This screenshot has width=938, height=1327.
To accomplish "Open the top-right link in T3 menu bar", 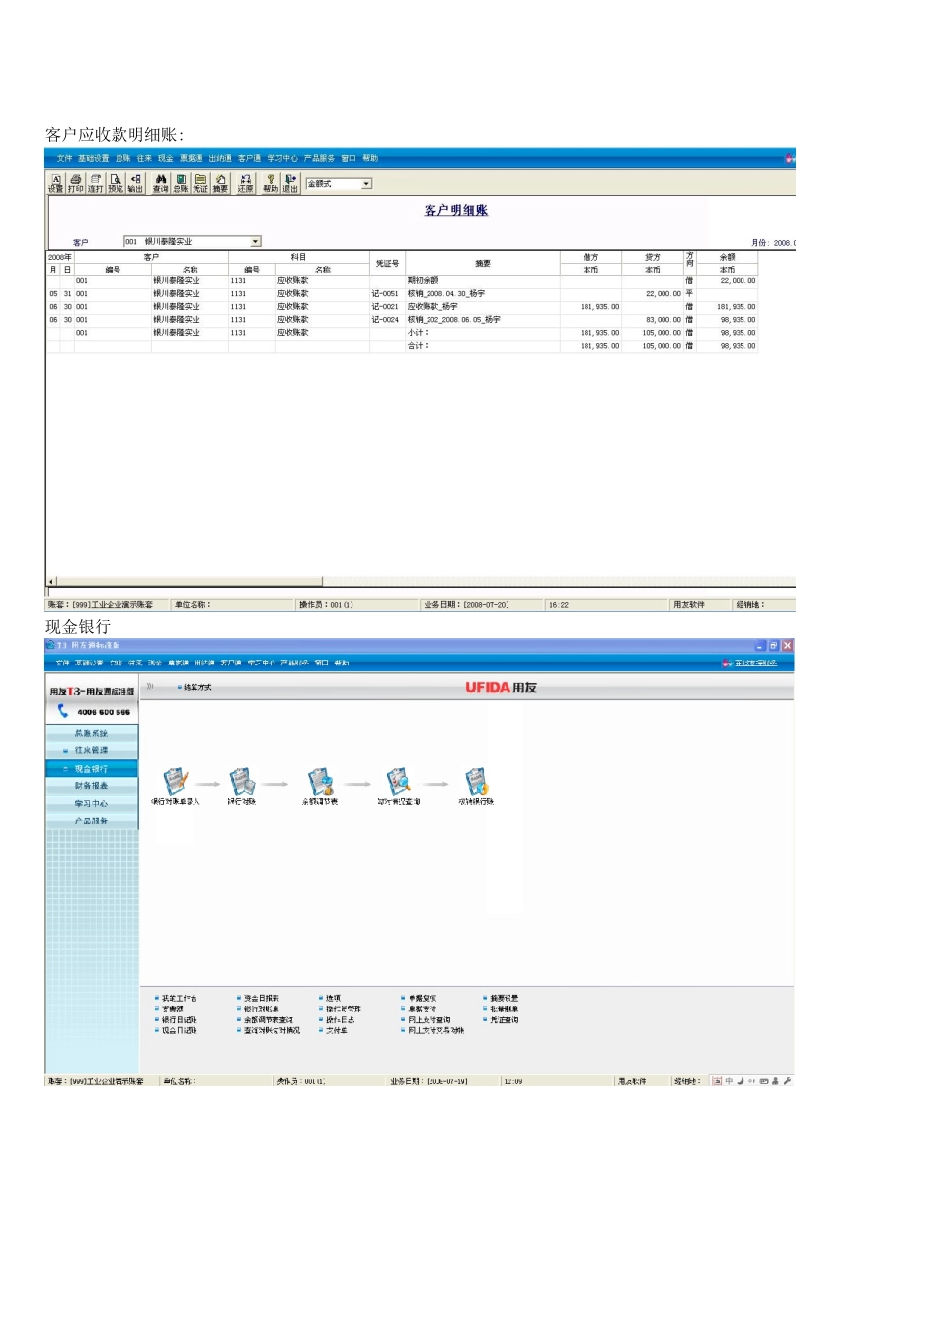I will [x=753, y=663].
